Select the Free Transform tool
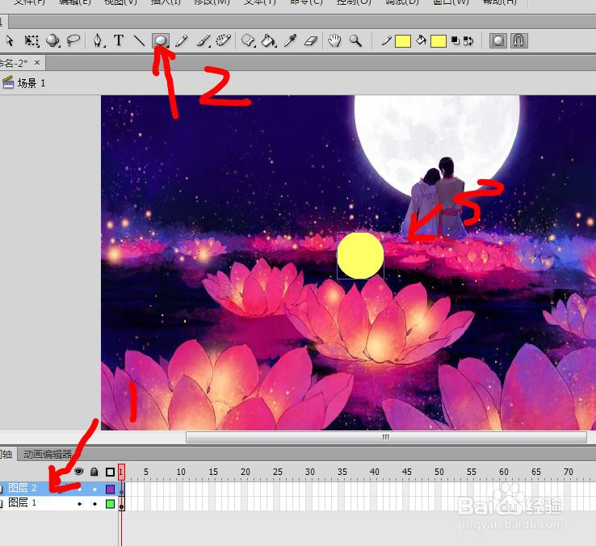This screenshot has height=546, width=596. point(31,40)
